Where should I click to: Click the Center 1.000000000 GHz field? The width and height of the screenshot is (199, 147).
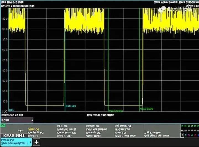click(18, 6)
